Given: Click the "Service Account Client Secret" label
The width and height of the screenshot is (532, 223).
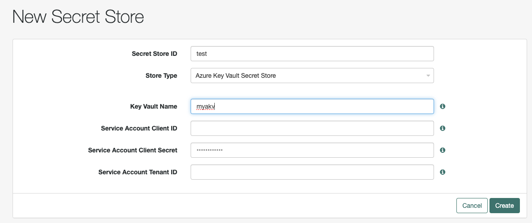Looking at the screenshot, I should click(x=133, y=150).
